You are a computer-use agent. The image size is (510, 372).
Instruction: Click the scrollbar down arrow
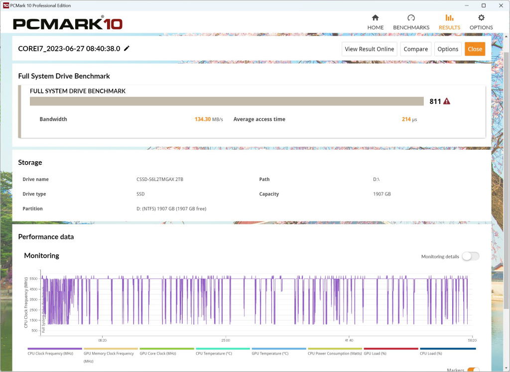(x=507, y=368)
